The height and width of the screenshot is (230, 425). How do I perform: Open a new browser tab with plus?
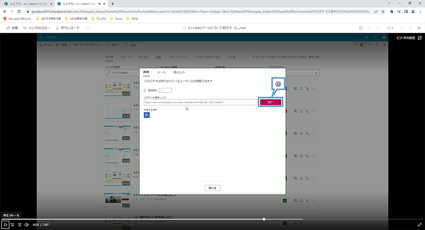[x=113, y=4]
